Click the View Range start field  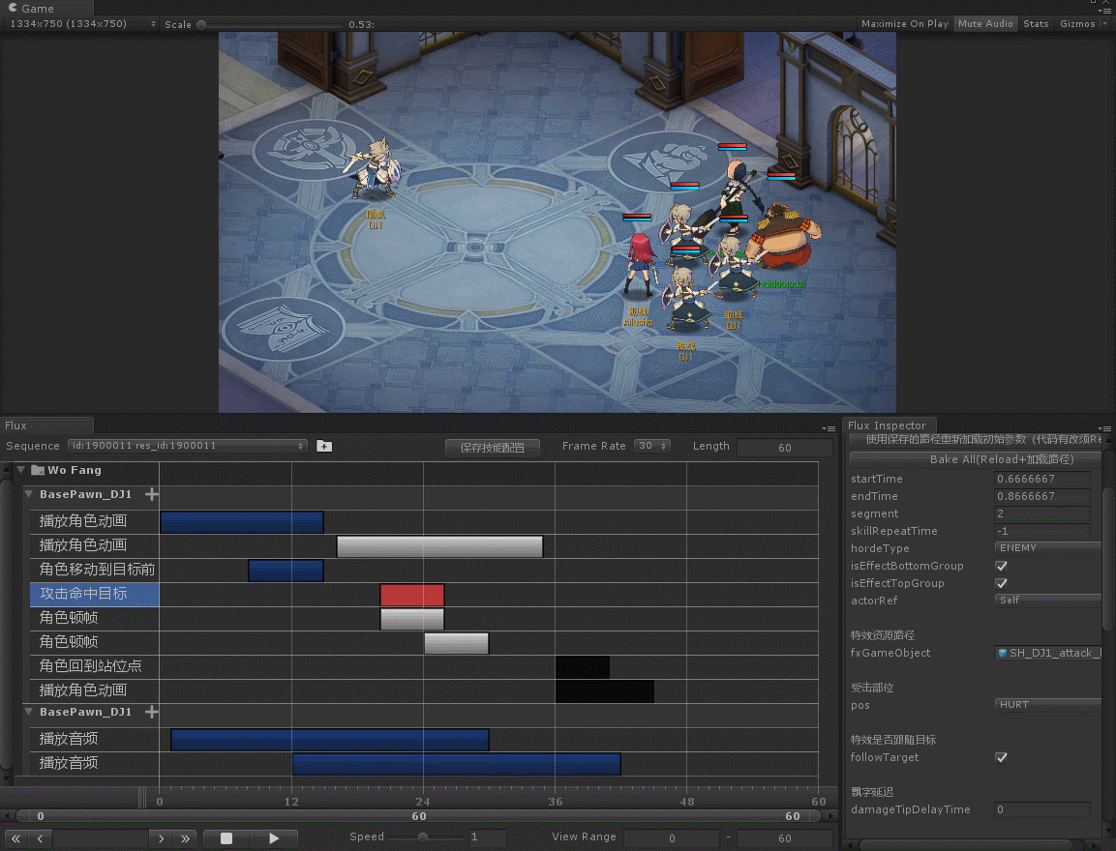coord(672,838)
